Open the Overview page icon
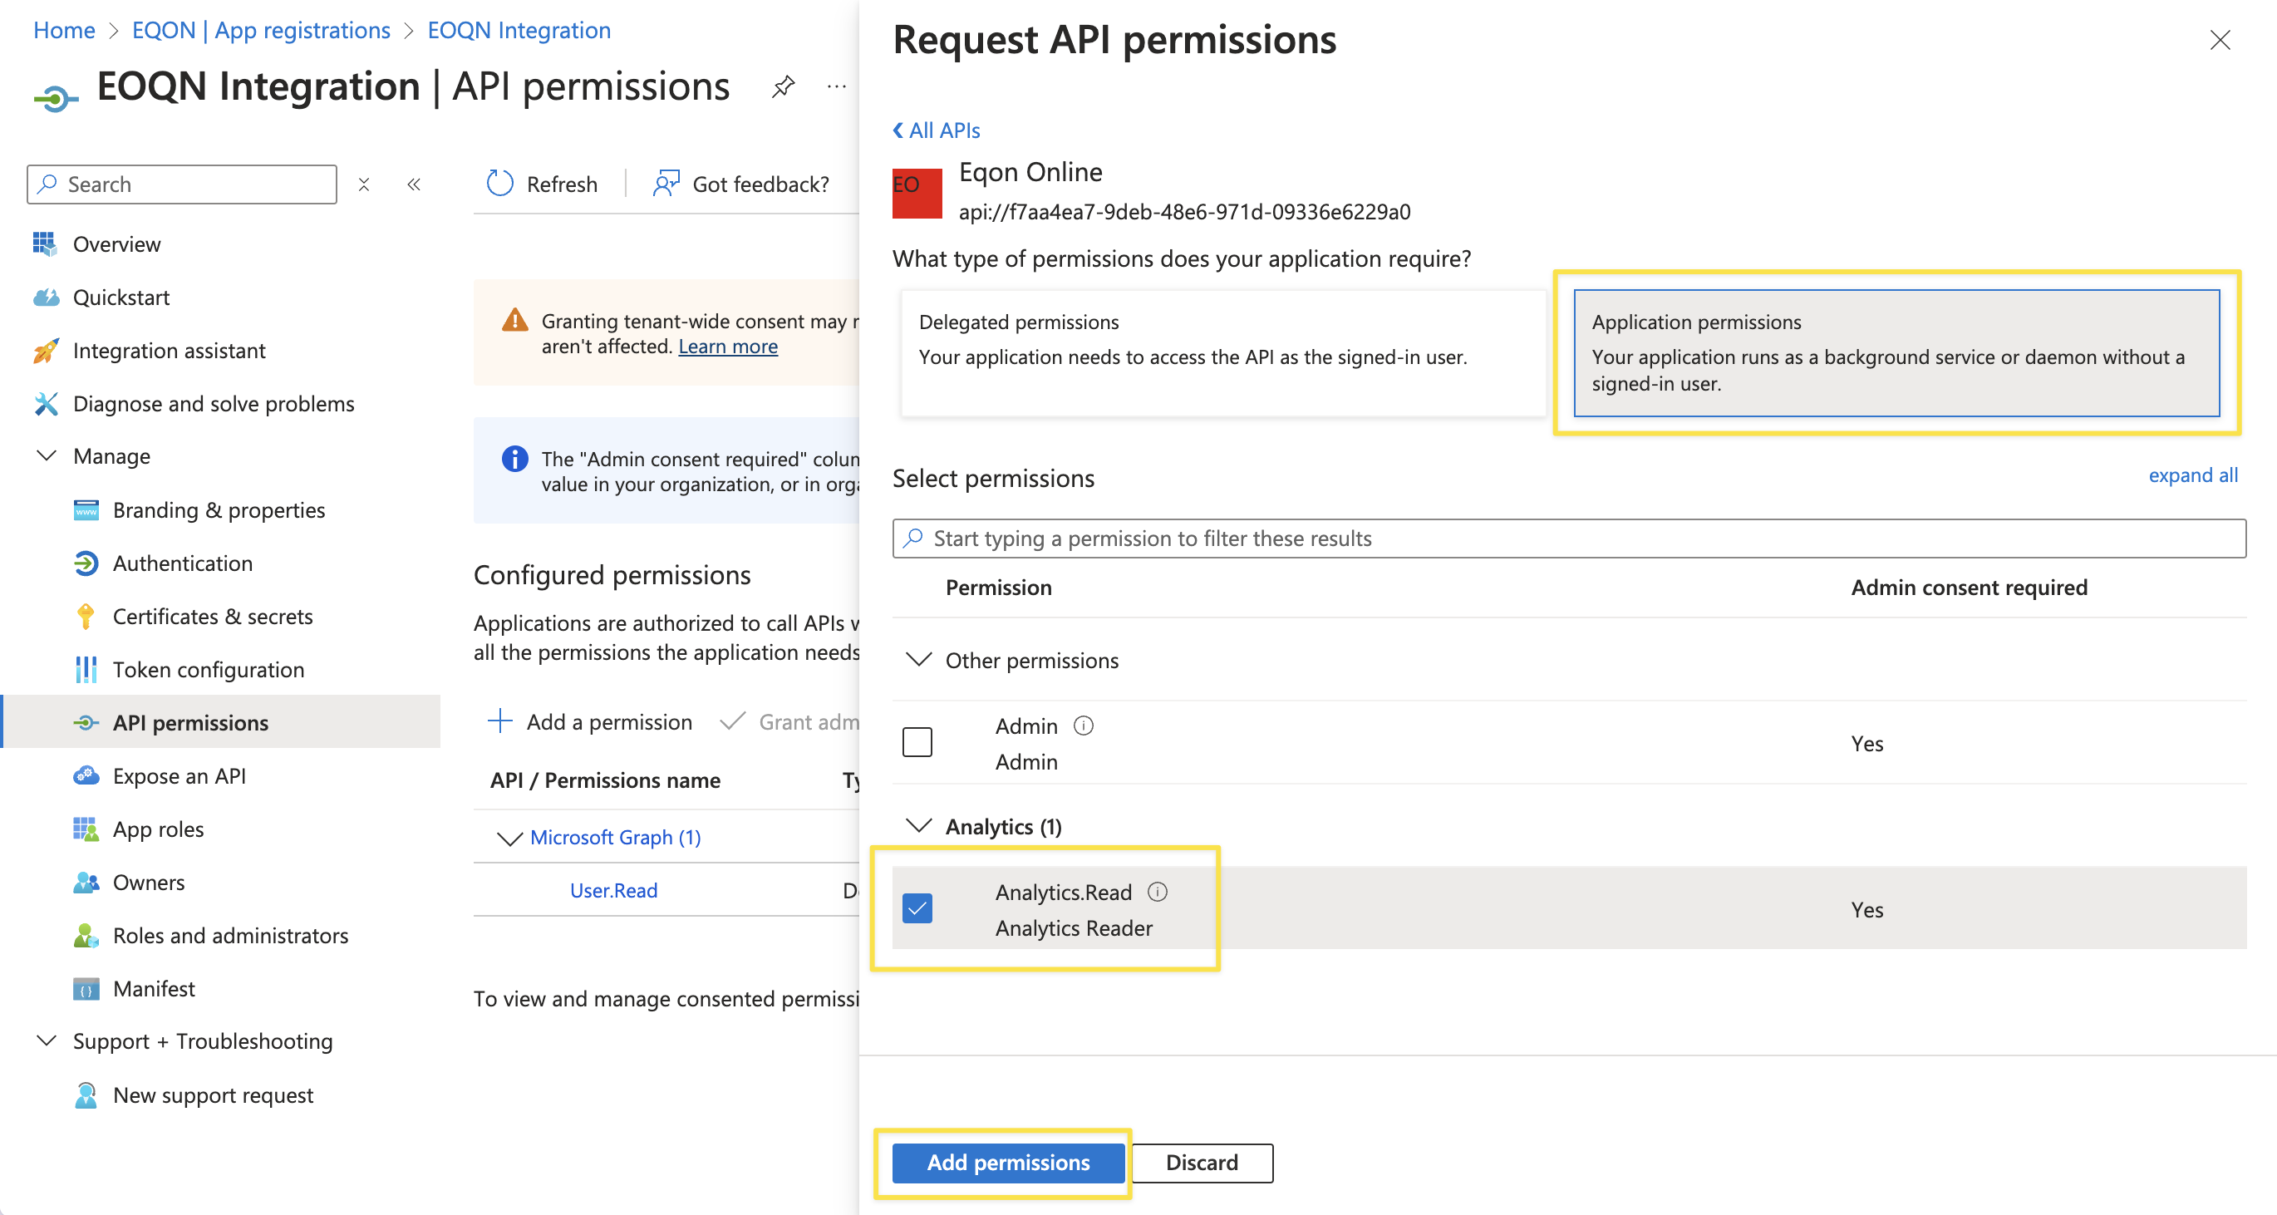 click(x=45, y=244)
